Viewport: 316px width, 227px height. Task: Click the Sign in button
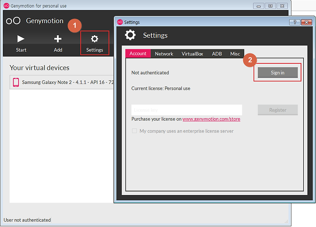(x=277, y=73)
